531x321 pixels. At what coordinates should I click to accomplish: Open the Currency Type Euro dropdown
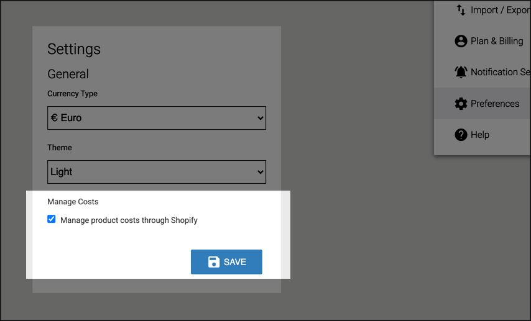tap(157, 118)
